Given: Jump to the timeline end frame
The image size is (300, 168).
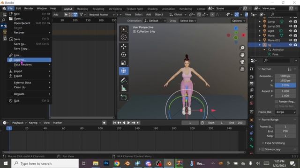Looking at the screenshot, I should 138,123.
